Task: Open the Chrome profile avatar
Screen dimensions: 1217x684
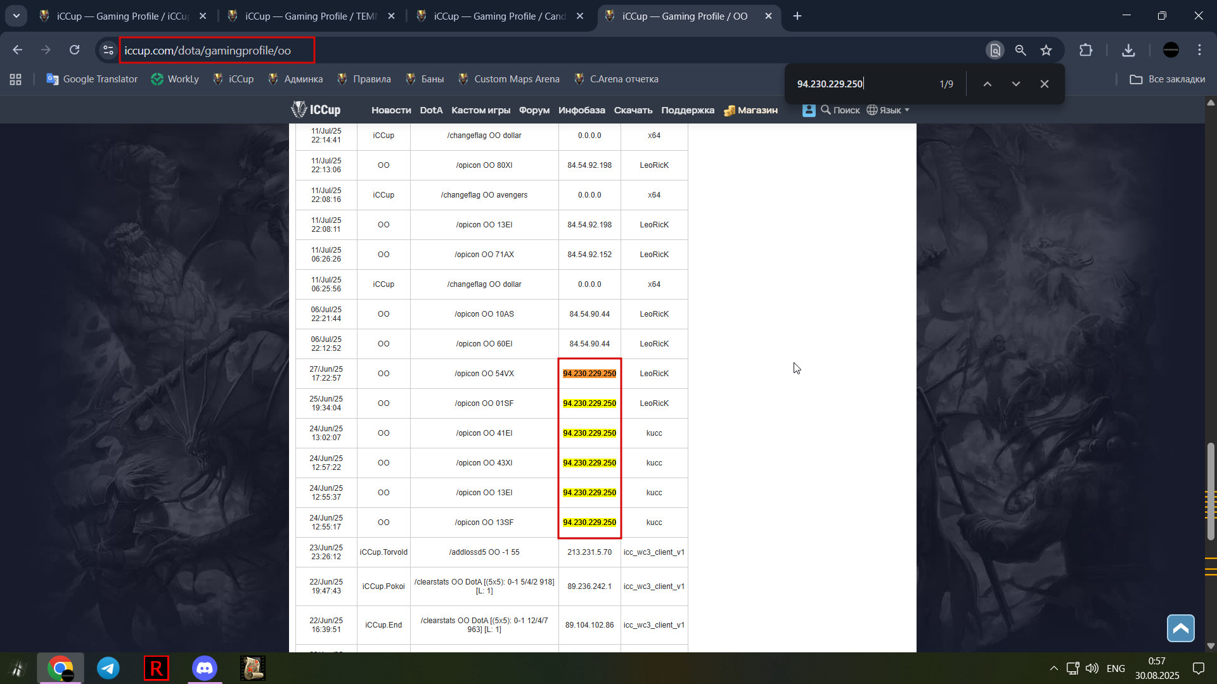Action: [x=1171, y=50]
